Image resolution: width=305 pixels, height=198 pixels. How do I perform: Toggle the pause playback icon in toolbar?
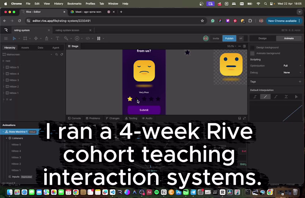point(99,38)
